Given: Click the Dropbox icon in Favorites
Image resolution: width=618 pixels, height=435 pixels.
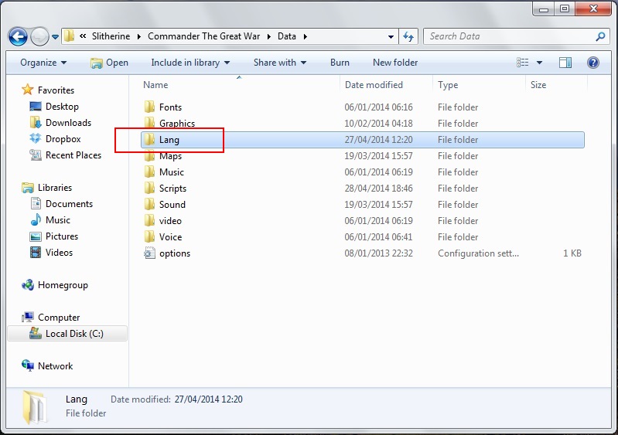Looking at the screenshot, I should click(36, 139).
